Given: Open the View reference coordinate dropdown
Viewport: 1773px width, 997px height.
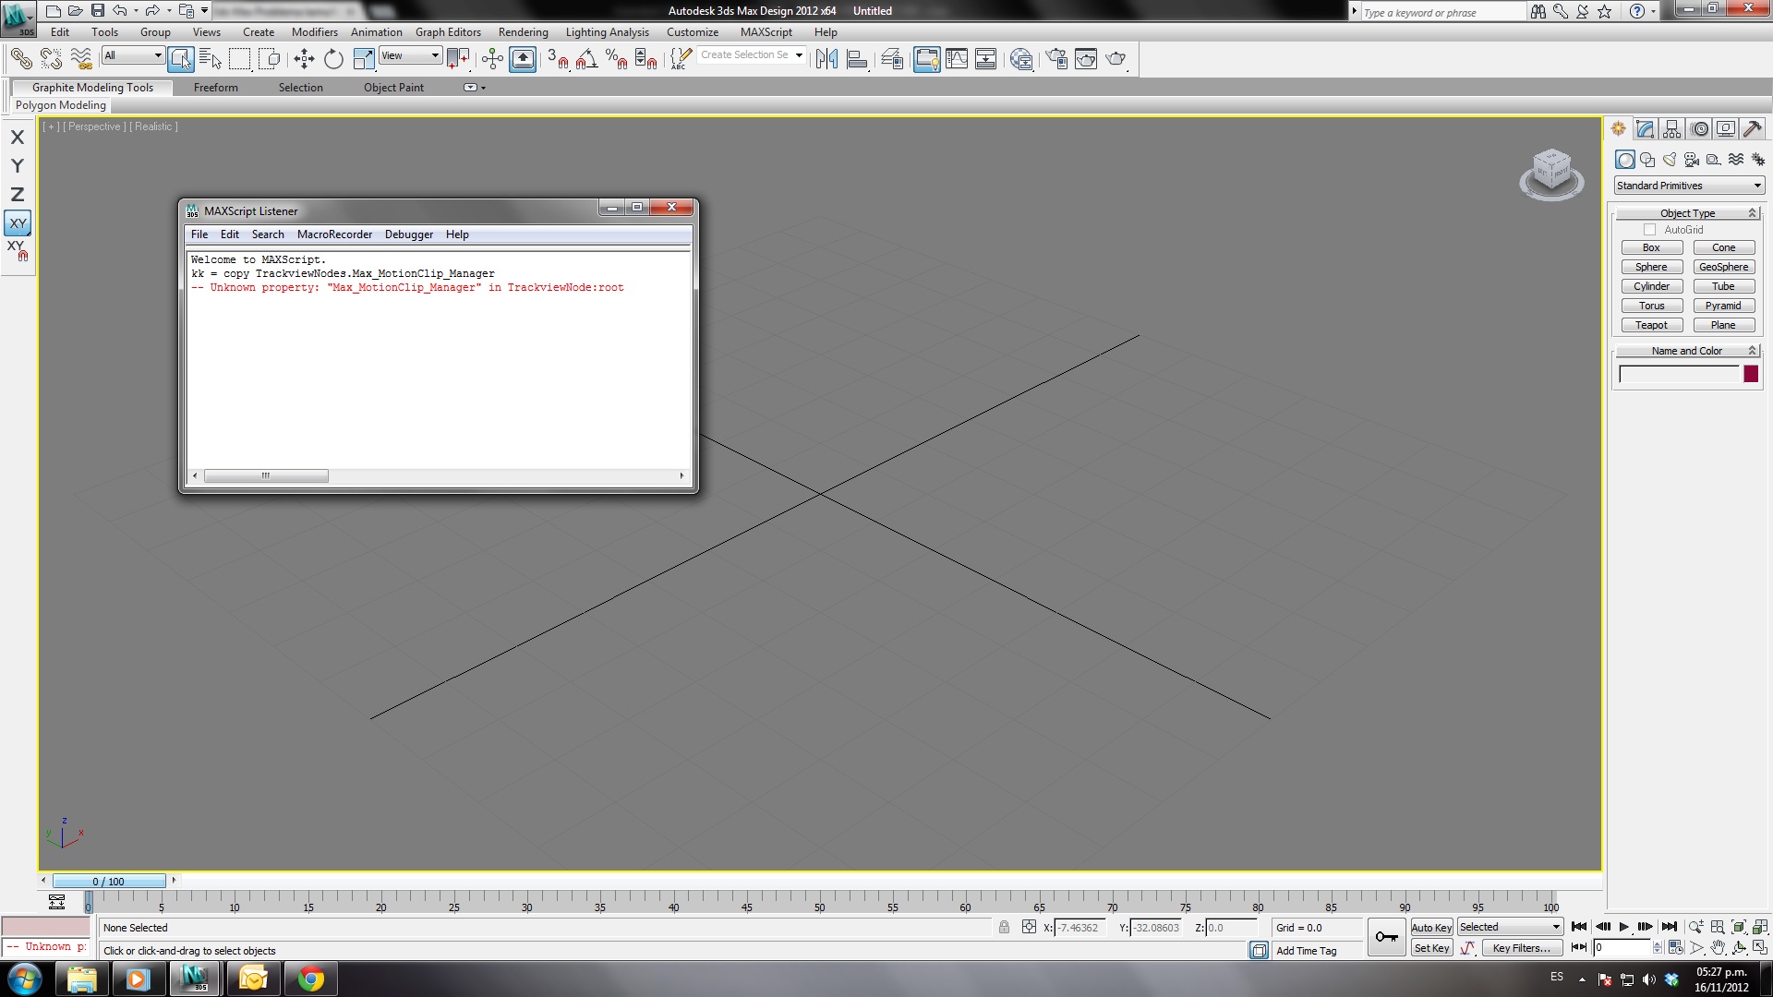Looking at the screenshot, I should coord(411,56).
